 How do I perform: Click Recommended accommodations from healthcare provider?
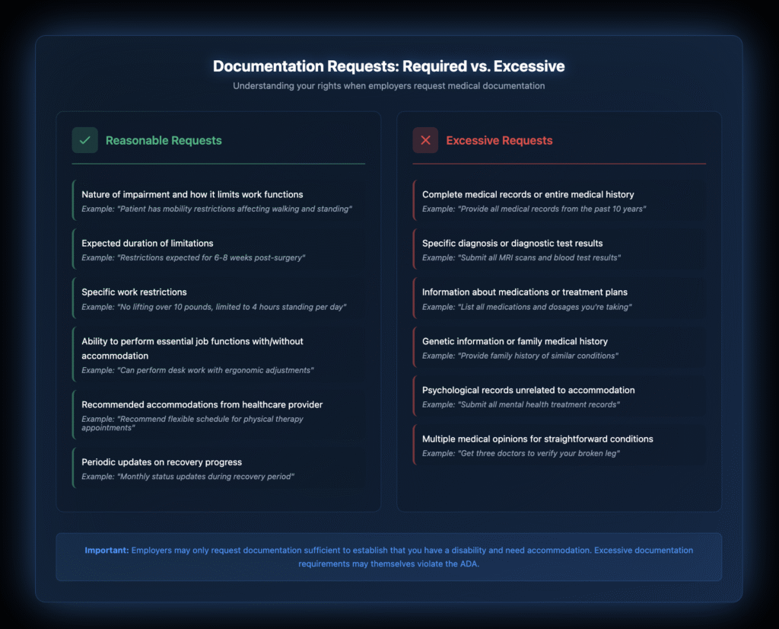[202, 404]
